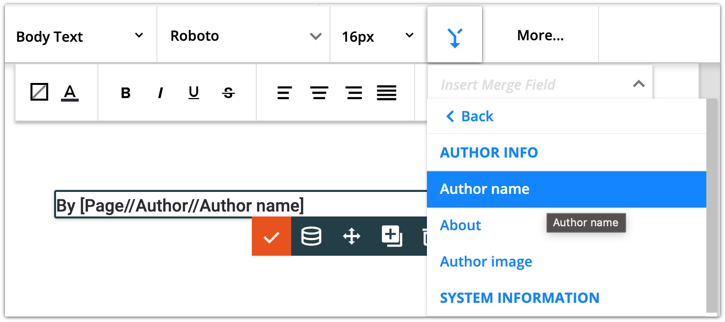Justify the text
725x322 pixels.
point(387,93)
